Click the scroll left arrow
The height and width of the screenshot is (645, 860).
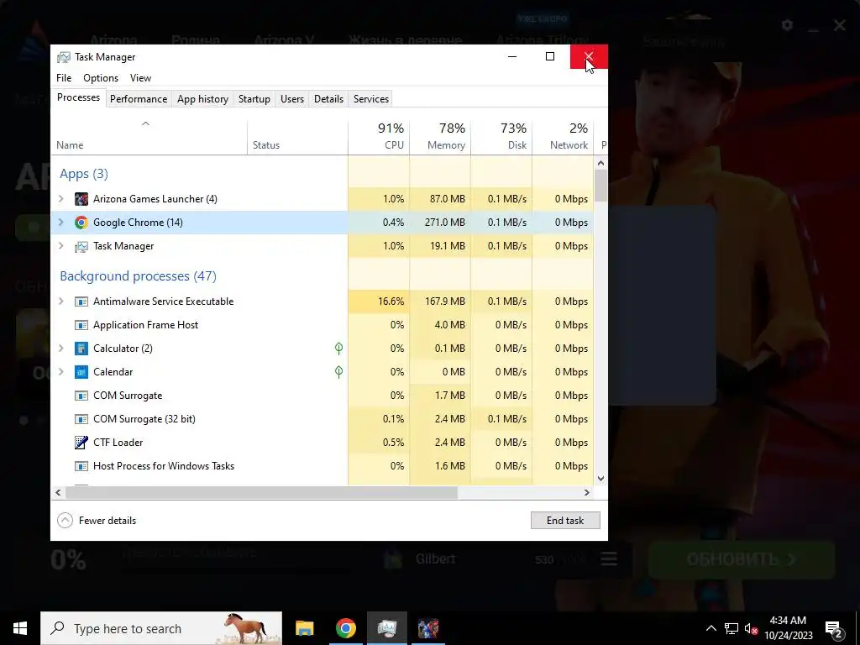tap(58, 492)
